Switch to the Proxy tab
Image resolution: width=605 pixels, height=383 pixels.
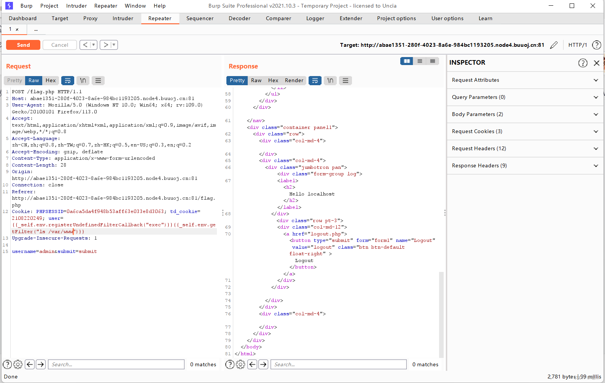click(91, 18)
